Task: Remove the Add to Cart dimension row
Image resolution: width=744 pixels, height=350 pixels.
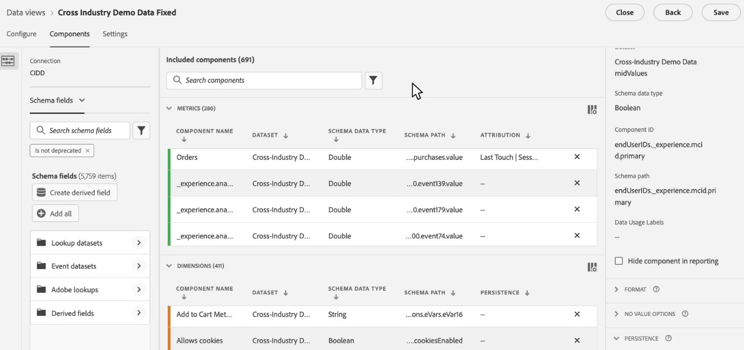Action: click(577, 314)
